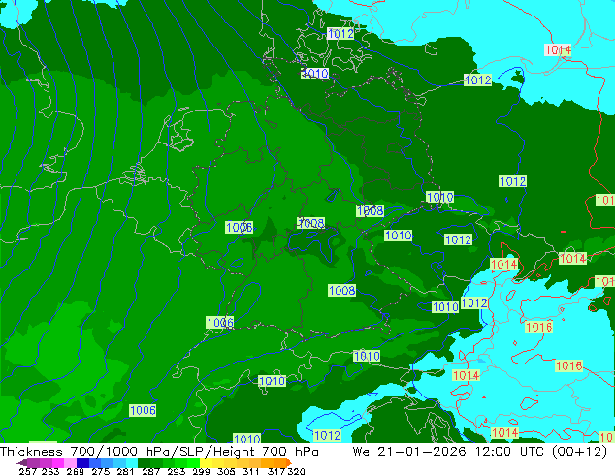Click the legend value 269
This screenshot has height=475, width=615.
pos(75,471)
